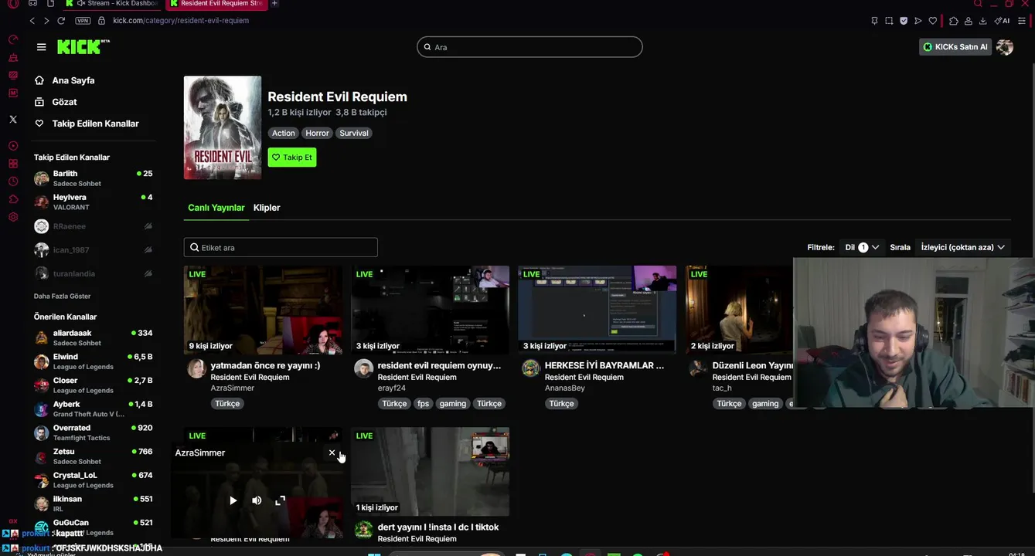Go back in browser history
The width and height of the screenshot is (1035, 556).
click(32, 21)
